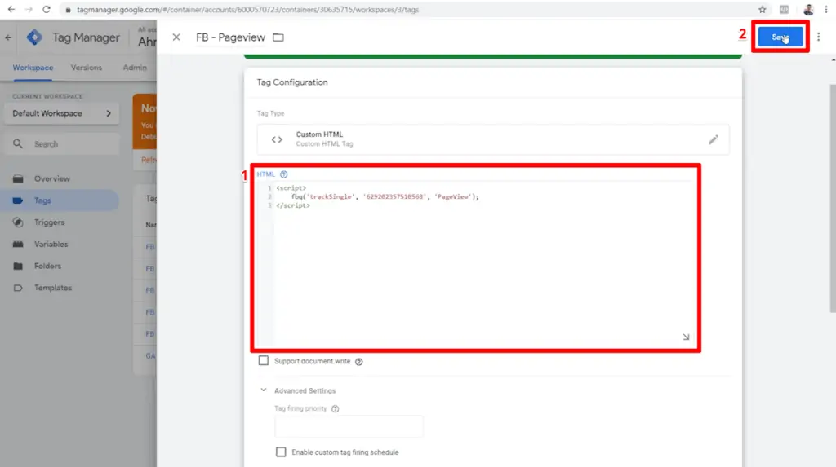
Task: Click inside the HTML code editor
Action: click(x=483, y=263)
